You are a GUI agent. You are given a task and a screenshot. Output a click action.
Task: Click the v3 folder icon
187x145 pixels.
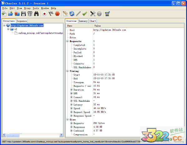click(x=12, y=29)
